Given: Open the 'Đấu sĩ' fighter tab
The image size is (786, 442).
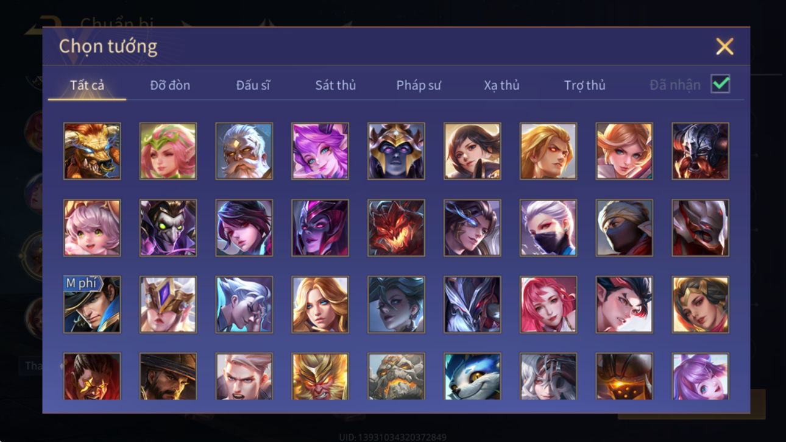Looking at the screenshot, I should tap(253, 85).
